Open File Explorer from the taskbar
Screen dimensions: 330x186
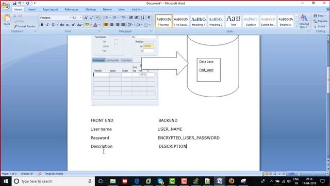[113, 181]
